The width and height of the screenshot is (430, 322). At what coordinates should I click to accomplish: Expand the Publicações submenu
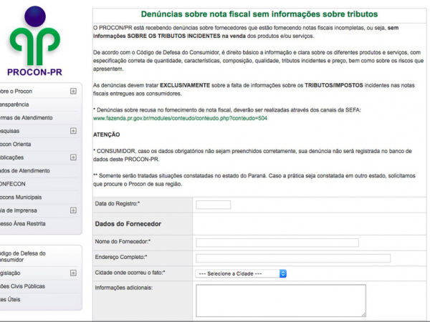(x=73, y=157)
